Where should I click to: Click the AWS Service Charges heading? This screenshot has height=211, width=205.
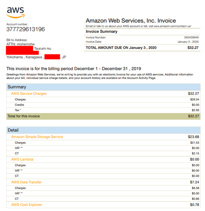pyautogui.click(x=29, y=94)
